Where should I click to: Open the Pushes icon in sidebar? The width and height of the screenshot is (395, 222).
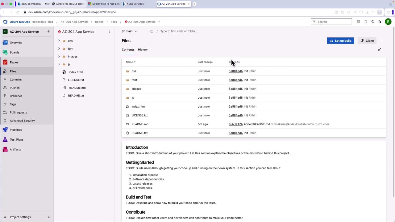(x=5, y=88)
